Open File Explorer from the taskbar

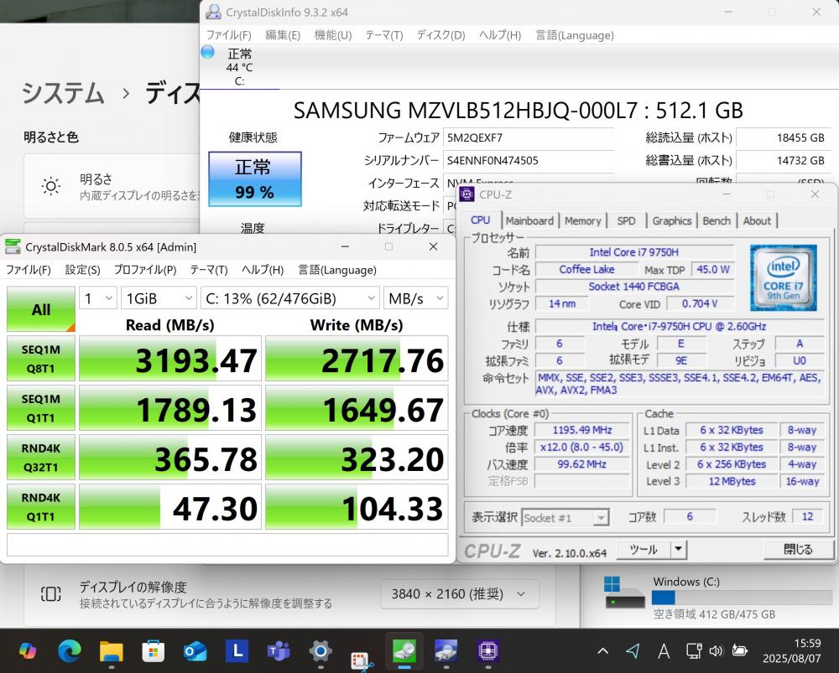point(112,651)
